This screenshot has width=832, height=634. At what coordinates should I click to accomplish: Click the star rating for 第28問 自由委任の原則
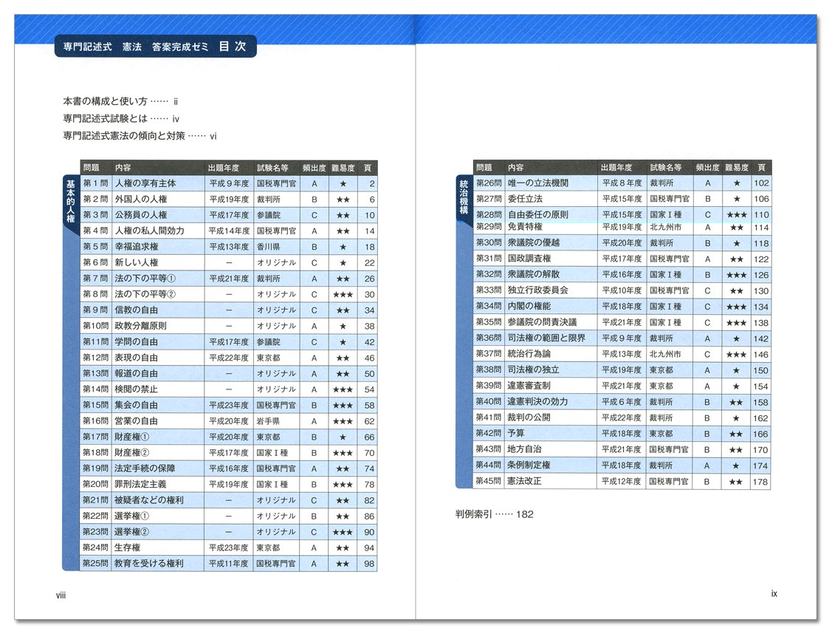[736, 215]
